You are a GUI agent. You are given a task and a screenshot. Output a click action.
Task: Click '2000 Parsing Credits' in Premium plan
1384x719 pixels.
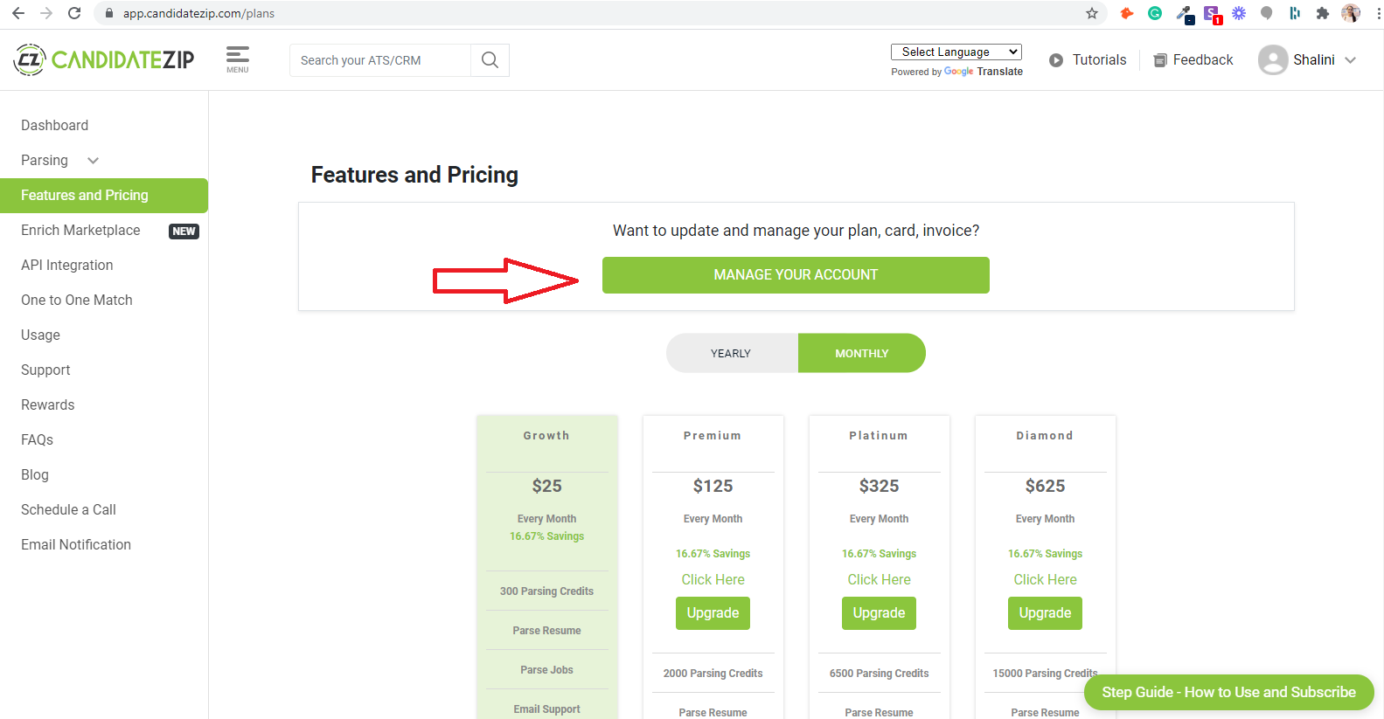point(713,674)
